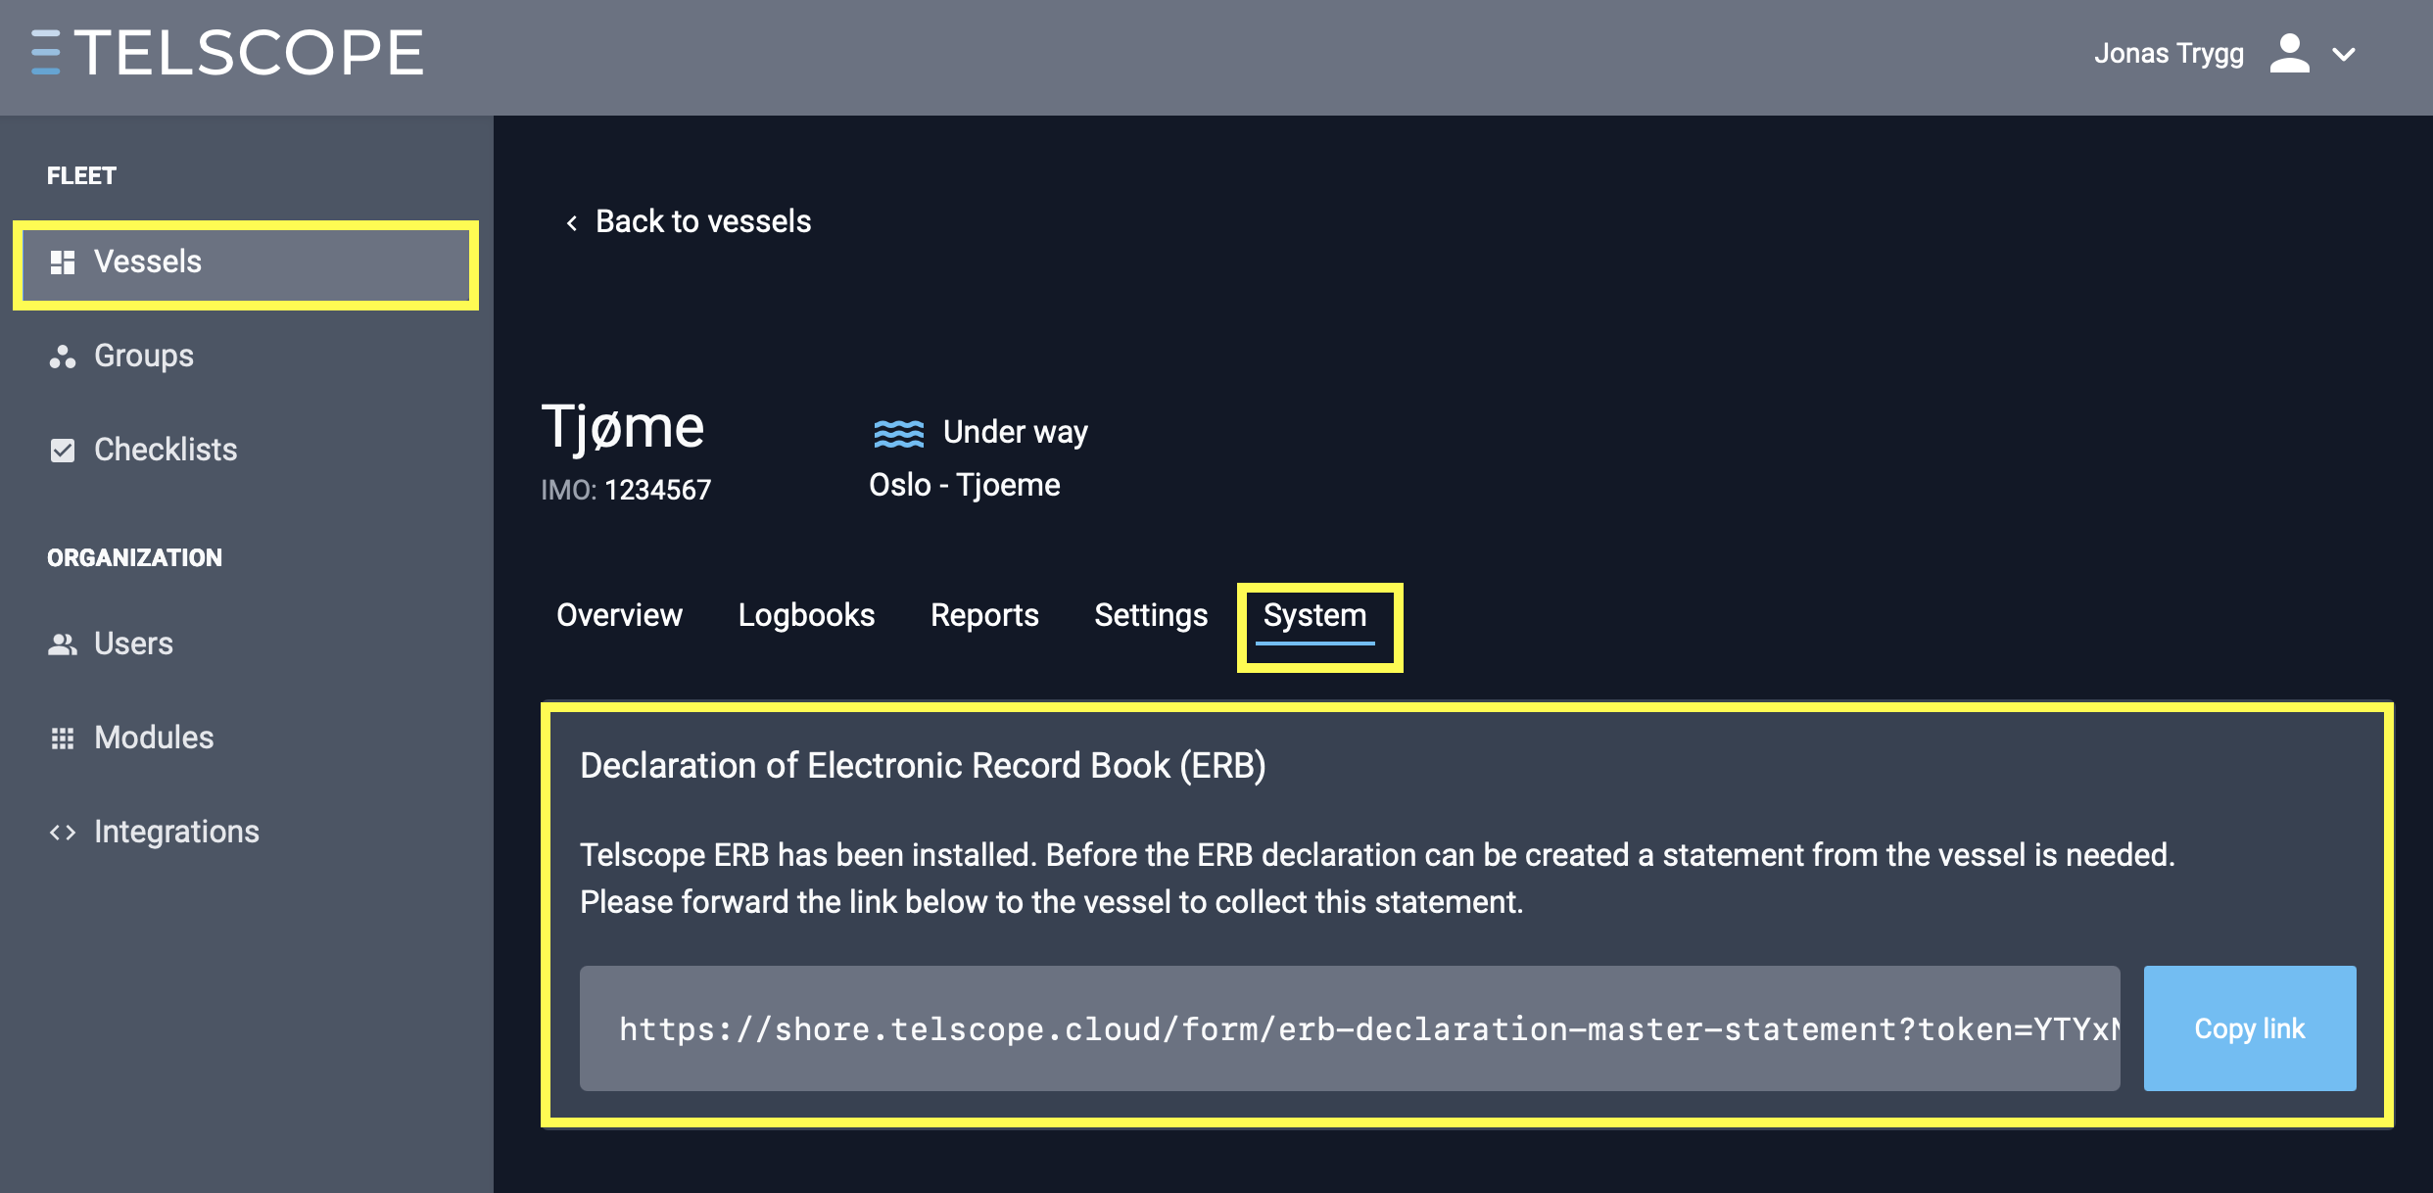Open Vessels in the sidebar

pos(246,262)
